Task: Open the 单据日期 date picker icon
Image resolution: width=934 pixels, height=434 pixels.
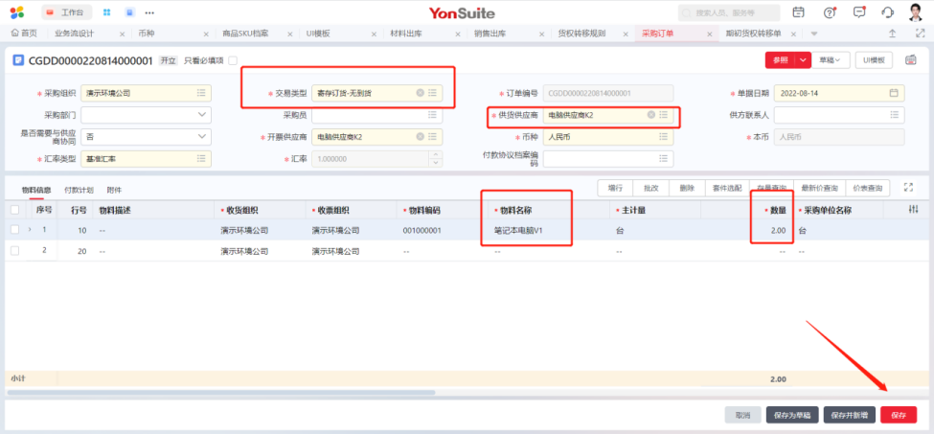Action: tap(894, 93)
